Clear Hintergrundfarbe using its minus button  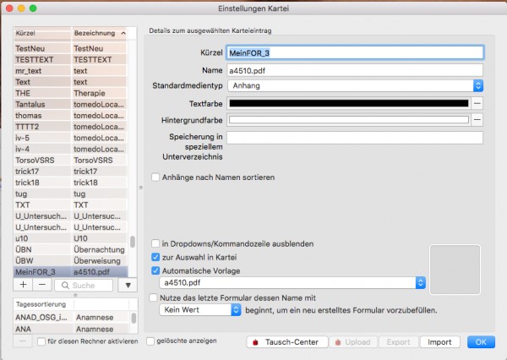point(477,120)
